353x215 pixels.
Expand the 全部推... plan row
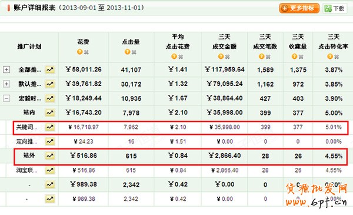coord(6,70)
